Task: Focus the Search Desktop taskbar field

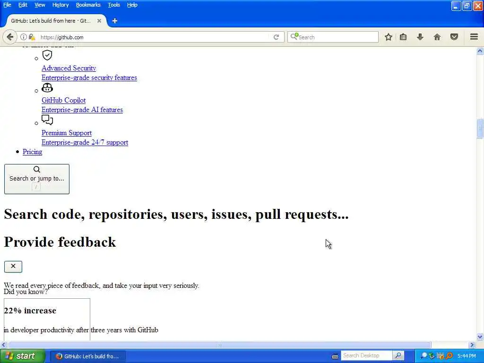Action: coord(367,355)
